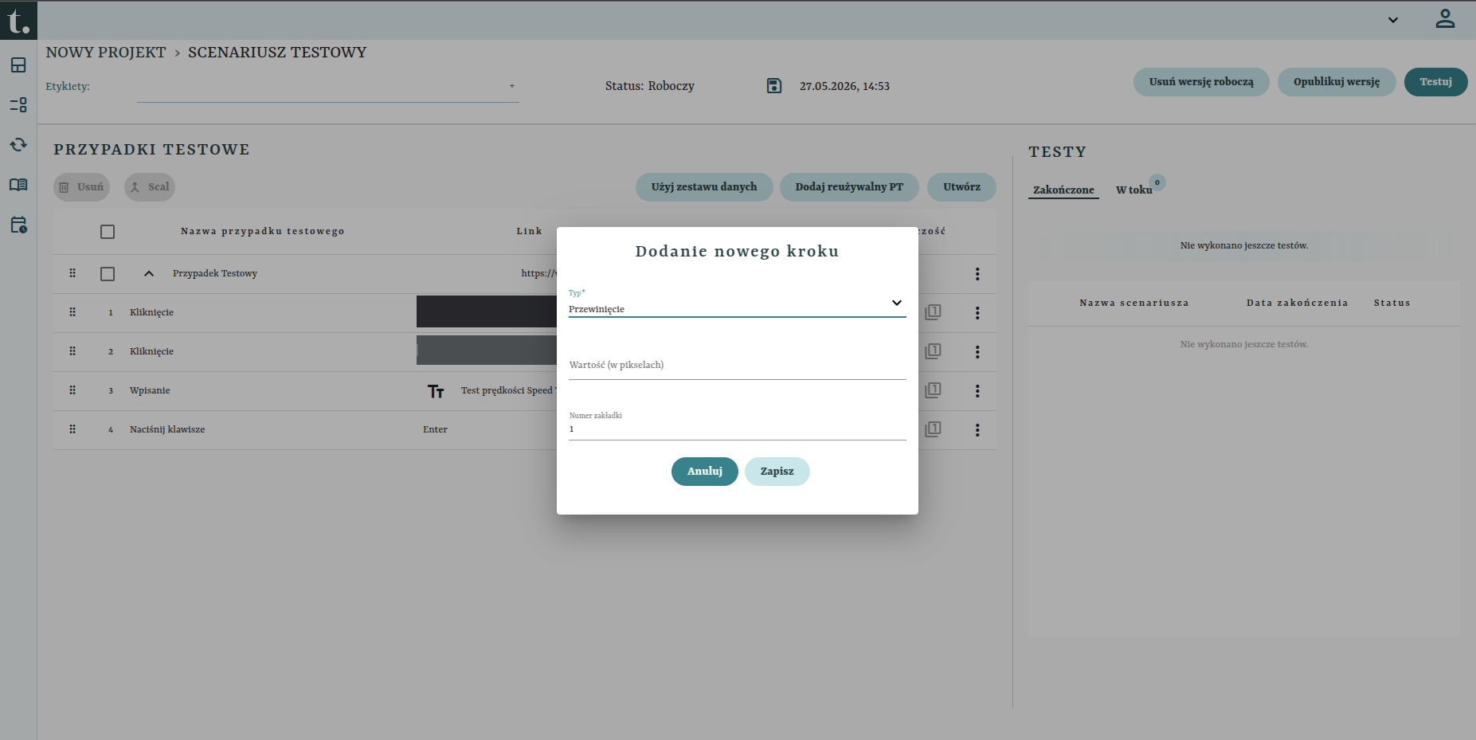Screen dimensions: 1476x740
Task: Open more options for Wpisanie step
Action: coord(977,391)
